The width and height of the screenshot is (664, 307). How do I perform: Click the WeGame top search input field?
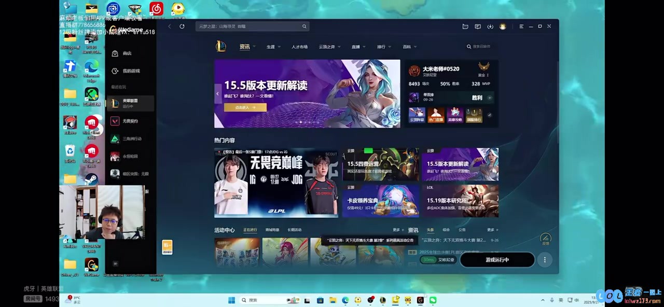(x=249, y=26)
